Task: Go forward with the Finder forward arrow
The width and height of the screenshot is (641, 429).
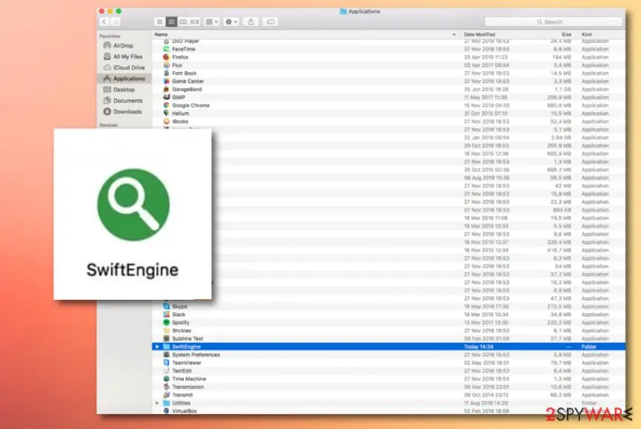Action: point(115,22)
